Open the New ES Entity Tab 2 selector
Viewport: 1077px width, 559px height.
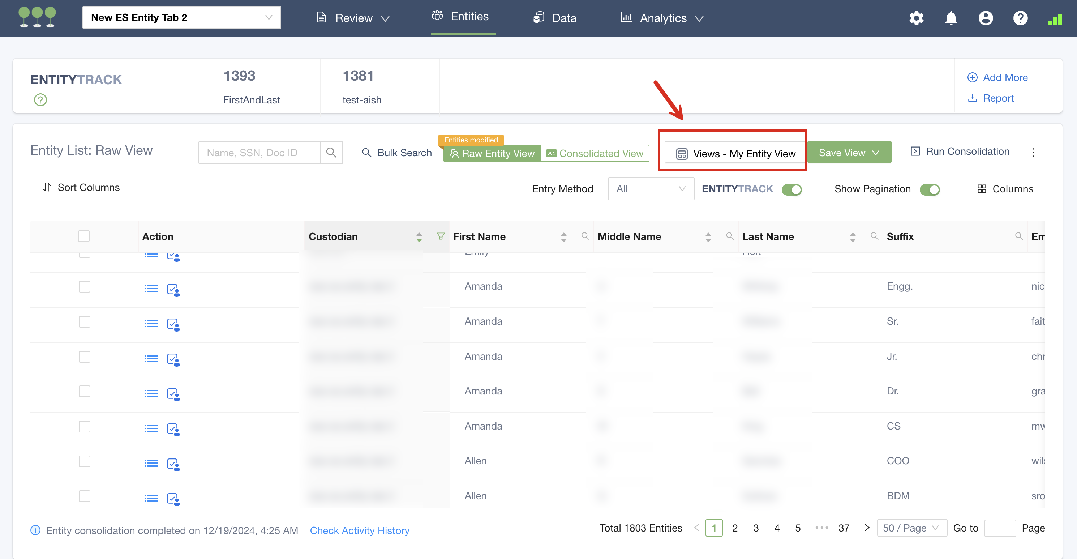[x=181, y=18]
